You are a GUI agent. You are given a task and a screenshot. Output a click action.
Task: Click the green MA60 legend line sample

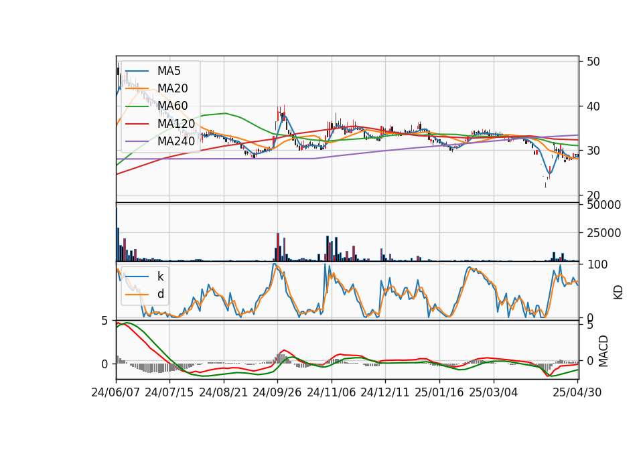(x=137, y=106)
